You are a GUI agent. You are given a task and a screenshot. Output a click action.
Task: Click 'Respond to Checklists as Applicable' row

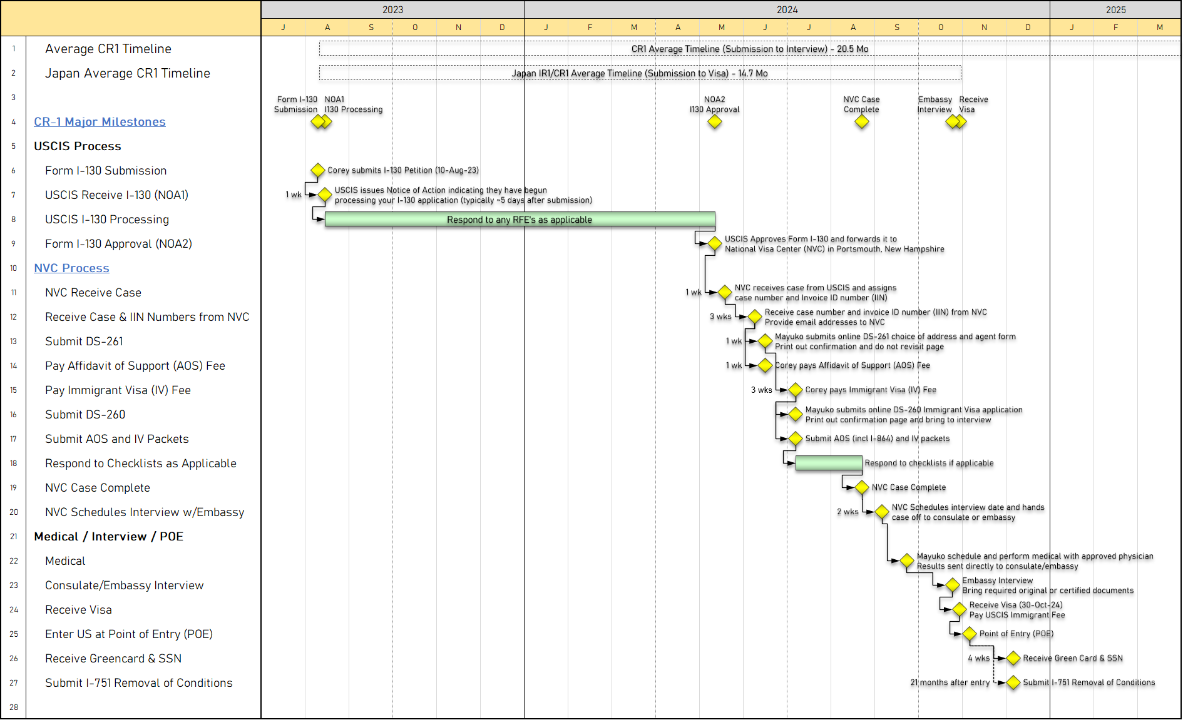141,464
